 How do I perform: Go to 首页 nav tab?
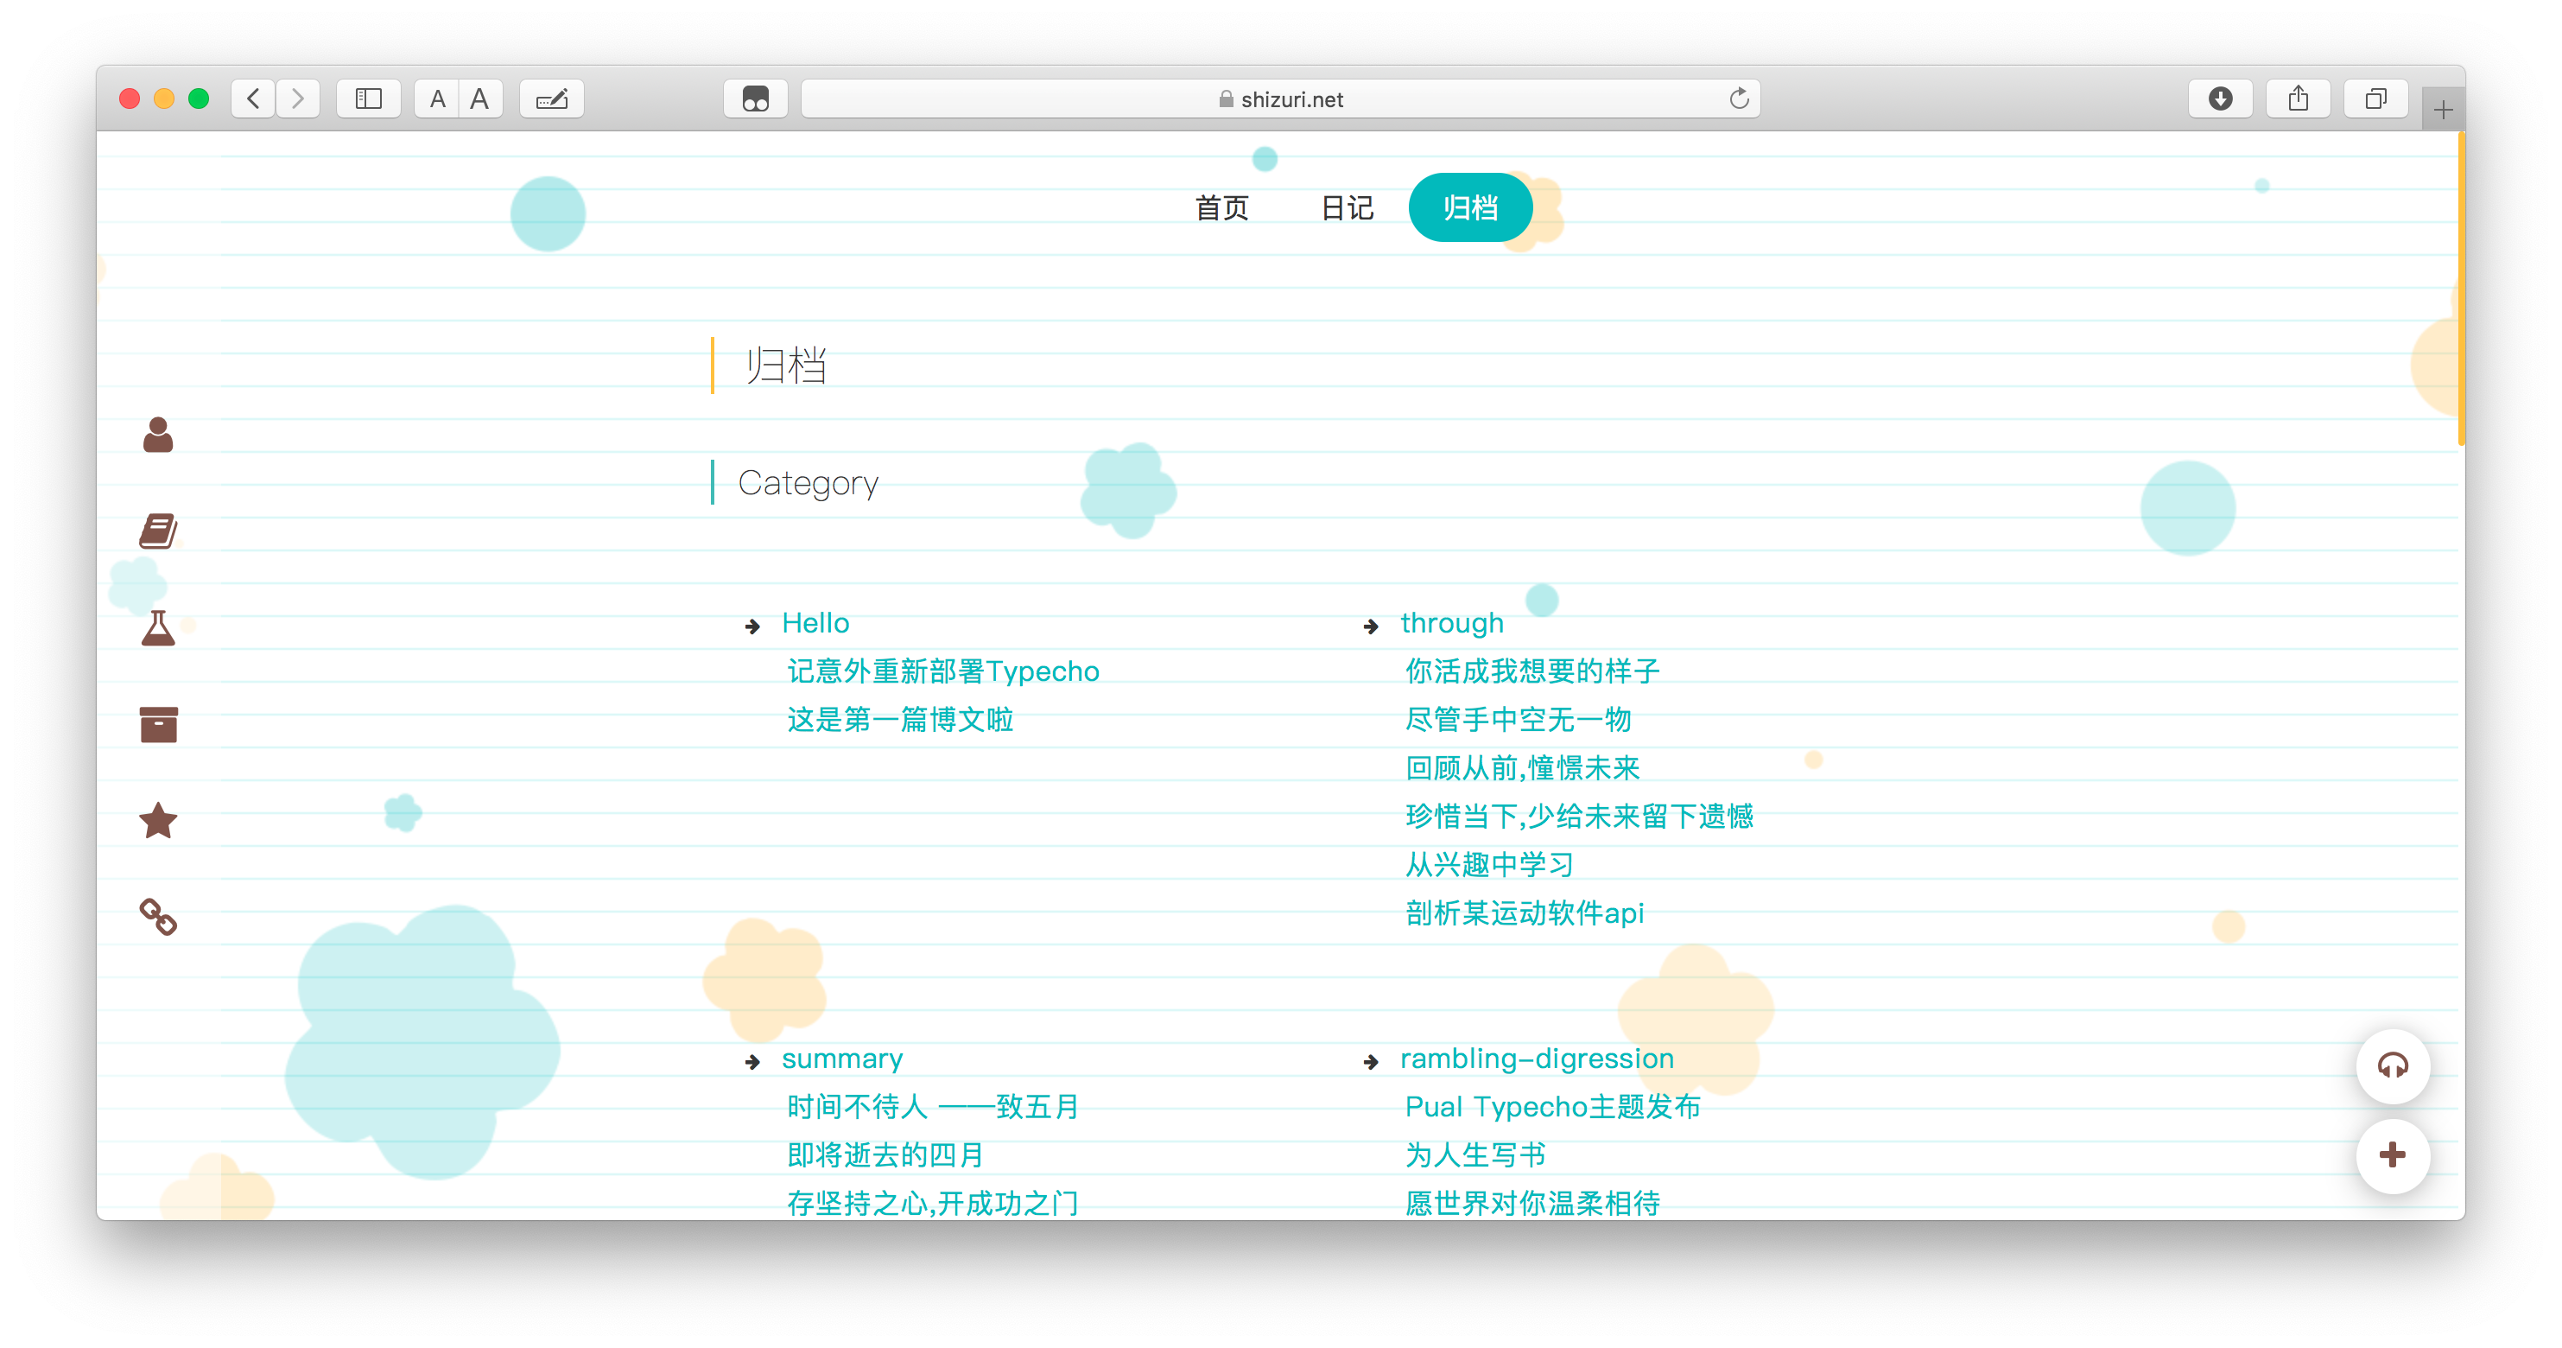(x=1221, y=208)
